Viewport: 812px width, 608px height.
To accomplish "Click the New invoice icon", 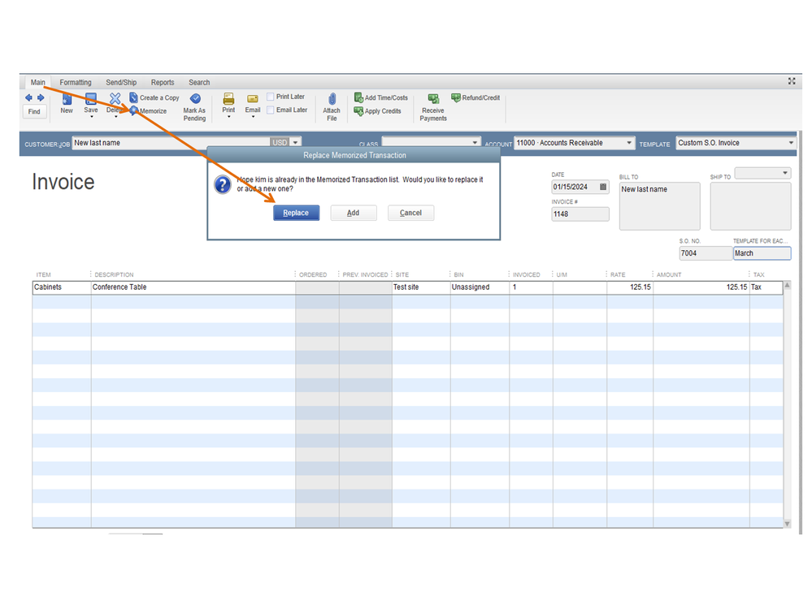I will (67, 99).
